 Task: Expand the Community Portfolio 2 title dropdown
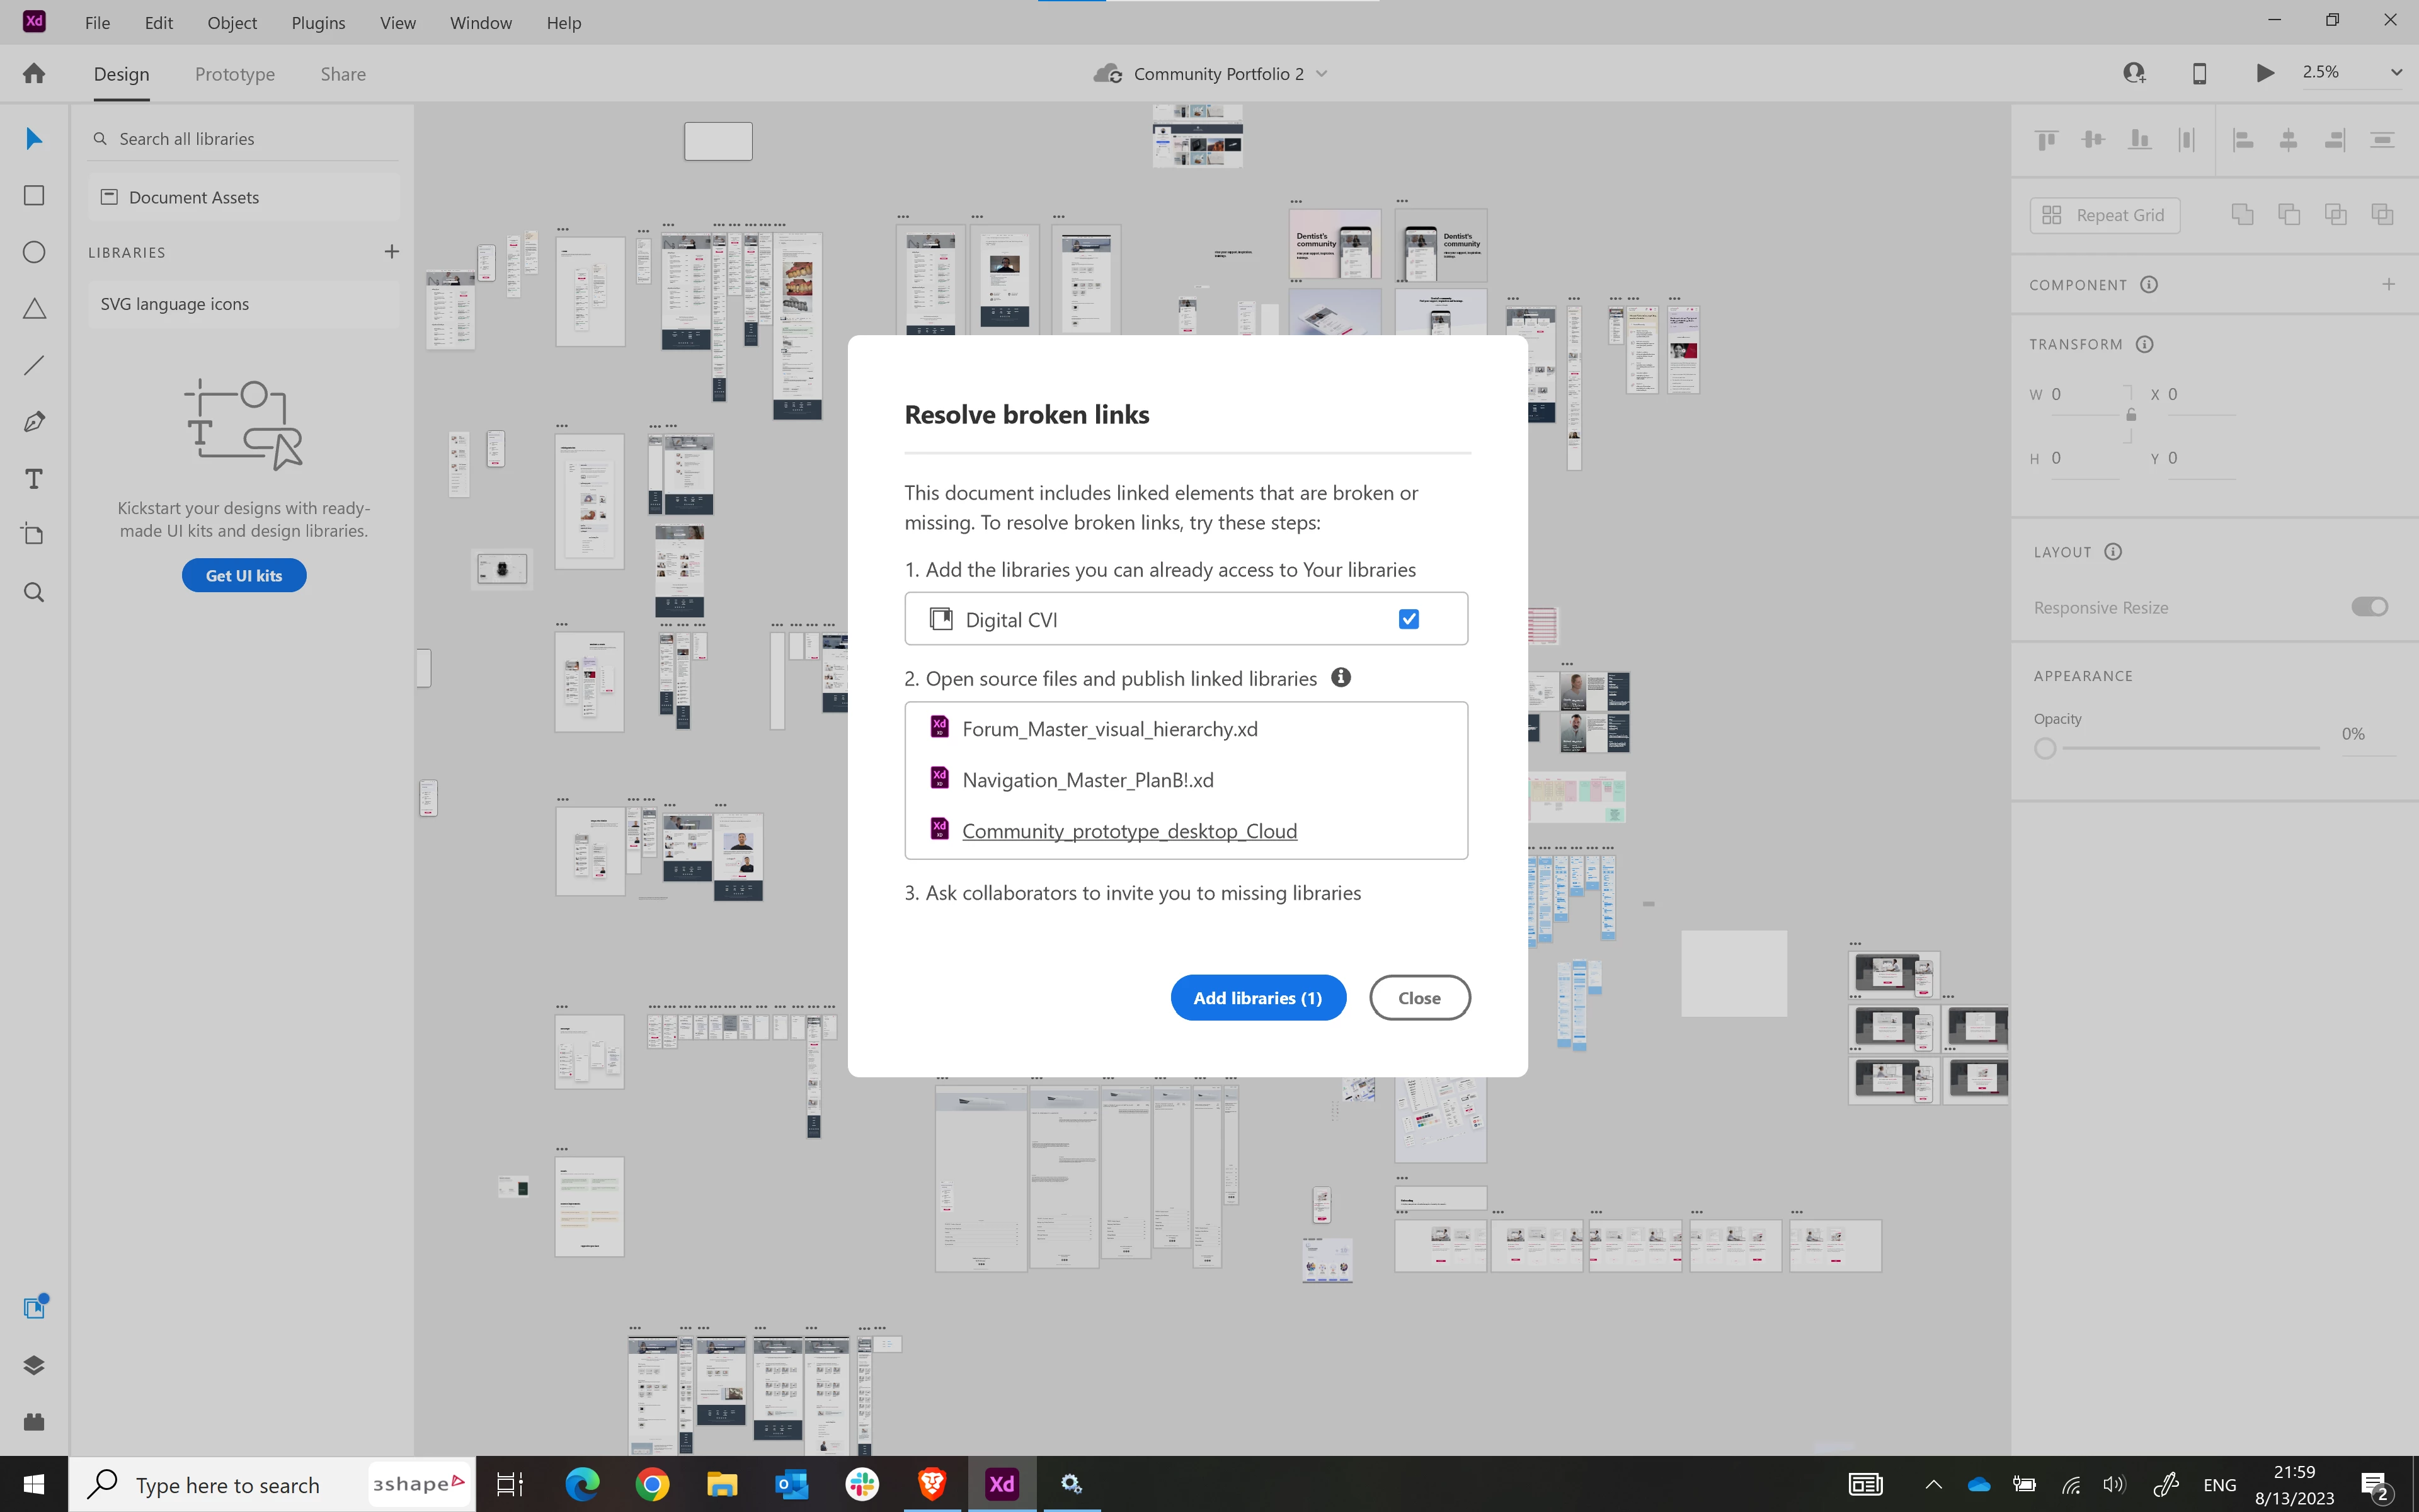(1322, 74)
